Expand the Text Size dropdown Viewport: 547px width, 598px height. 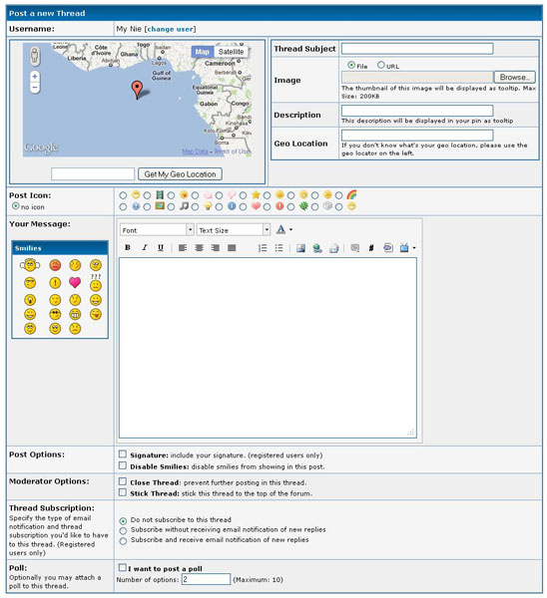234,229
